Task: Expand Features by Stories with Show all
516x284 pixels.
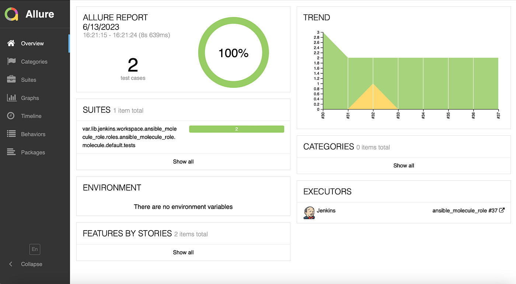Action: pyautogui.click(x=183, y=252)
